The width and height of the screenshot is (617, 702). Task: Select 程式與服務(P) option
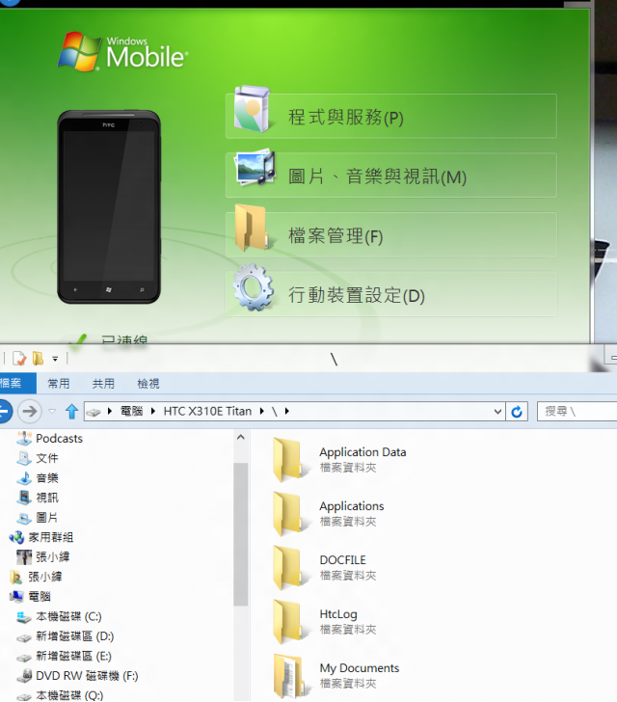390,117
